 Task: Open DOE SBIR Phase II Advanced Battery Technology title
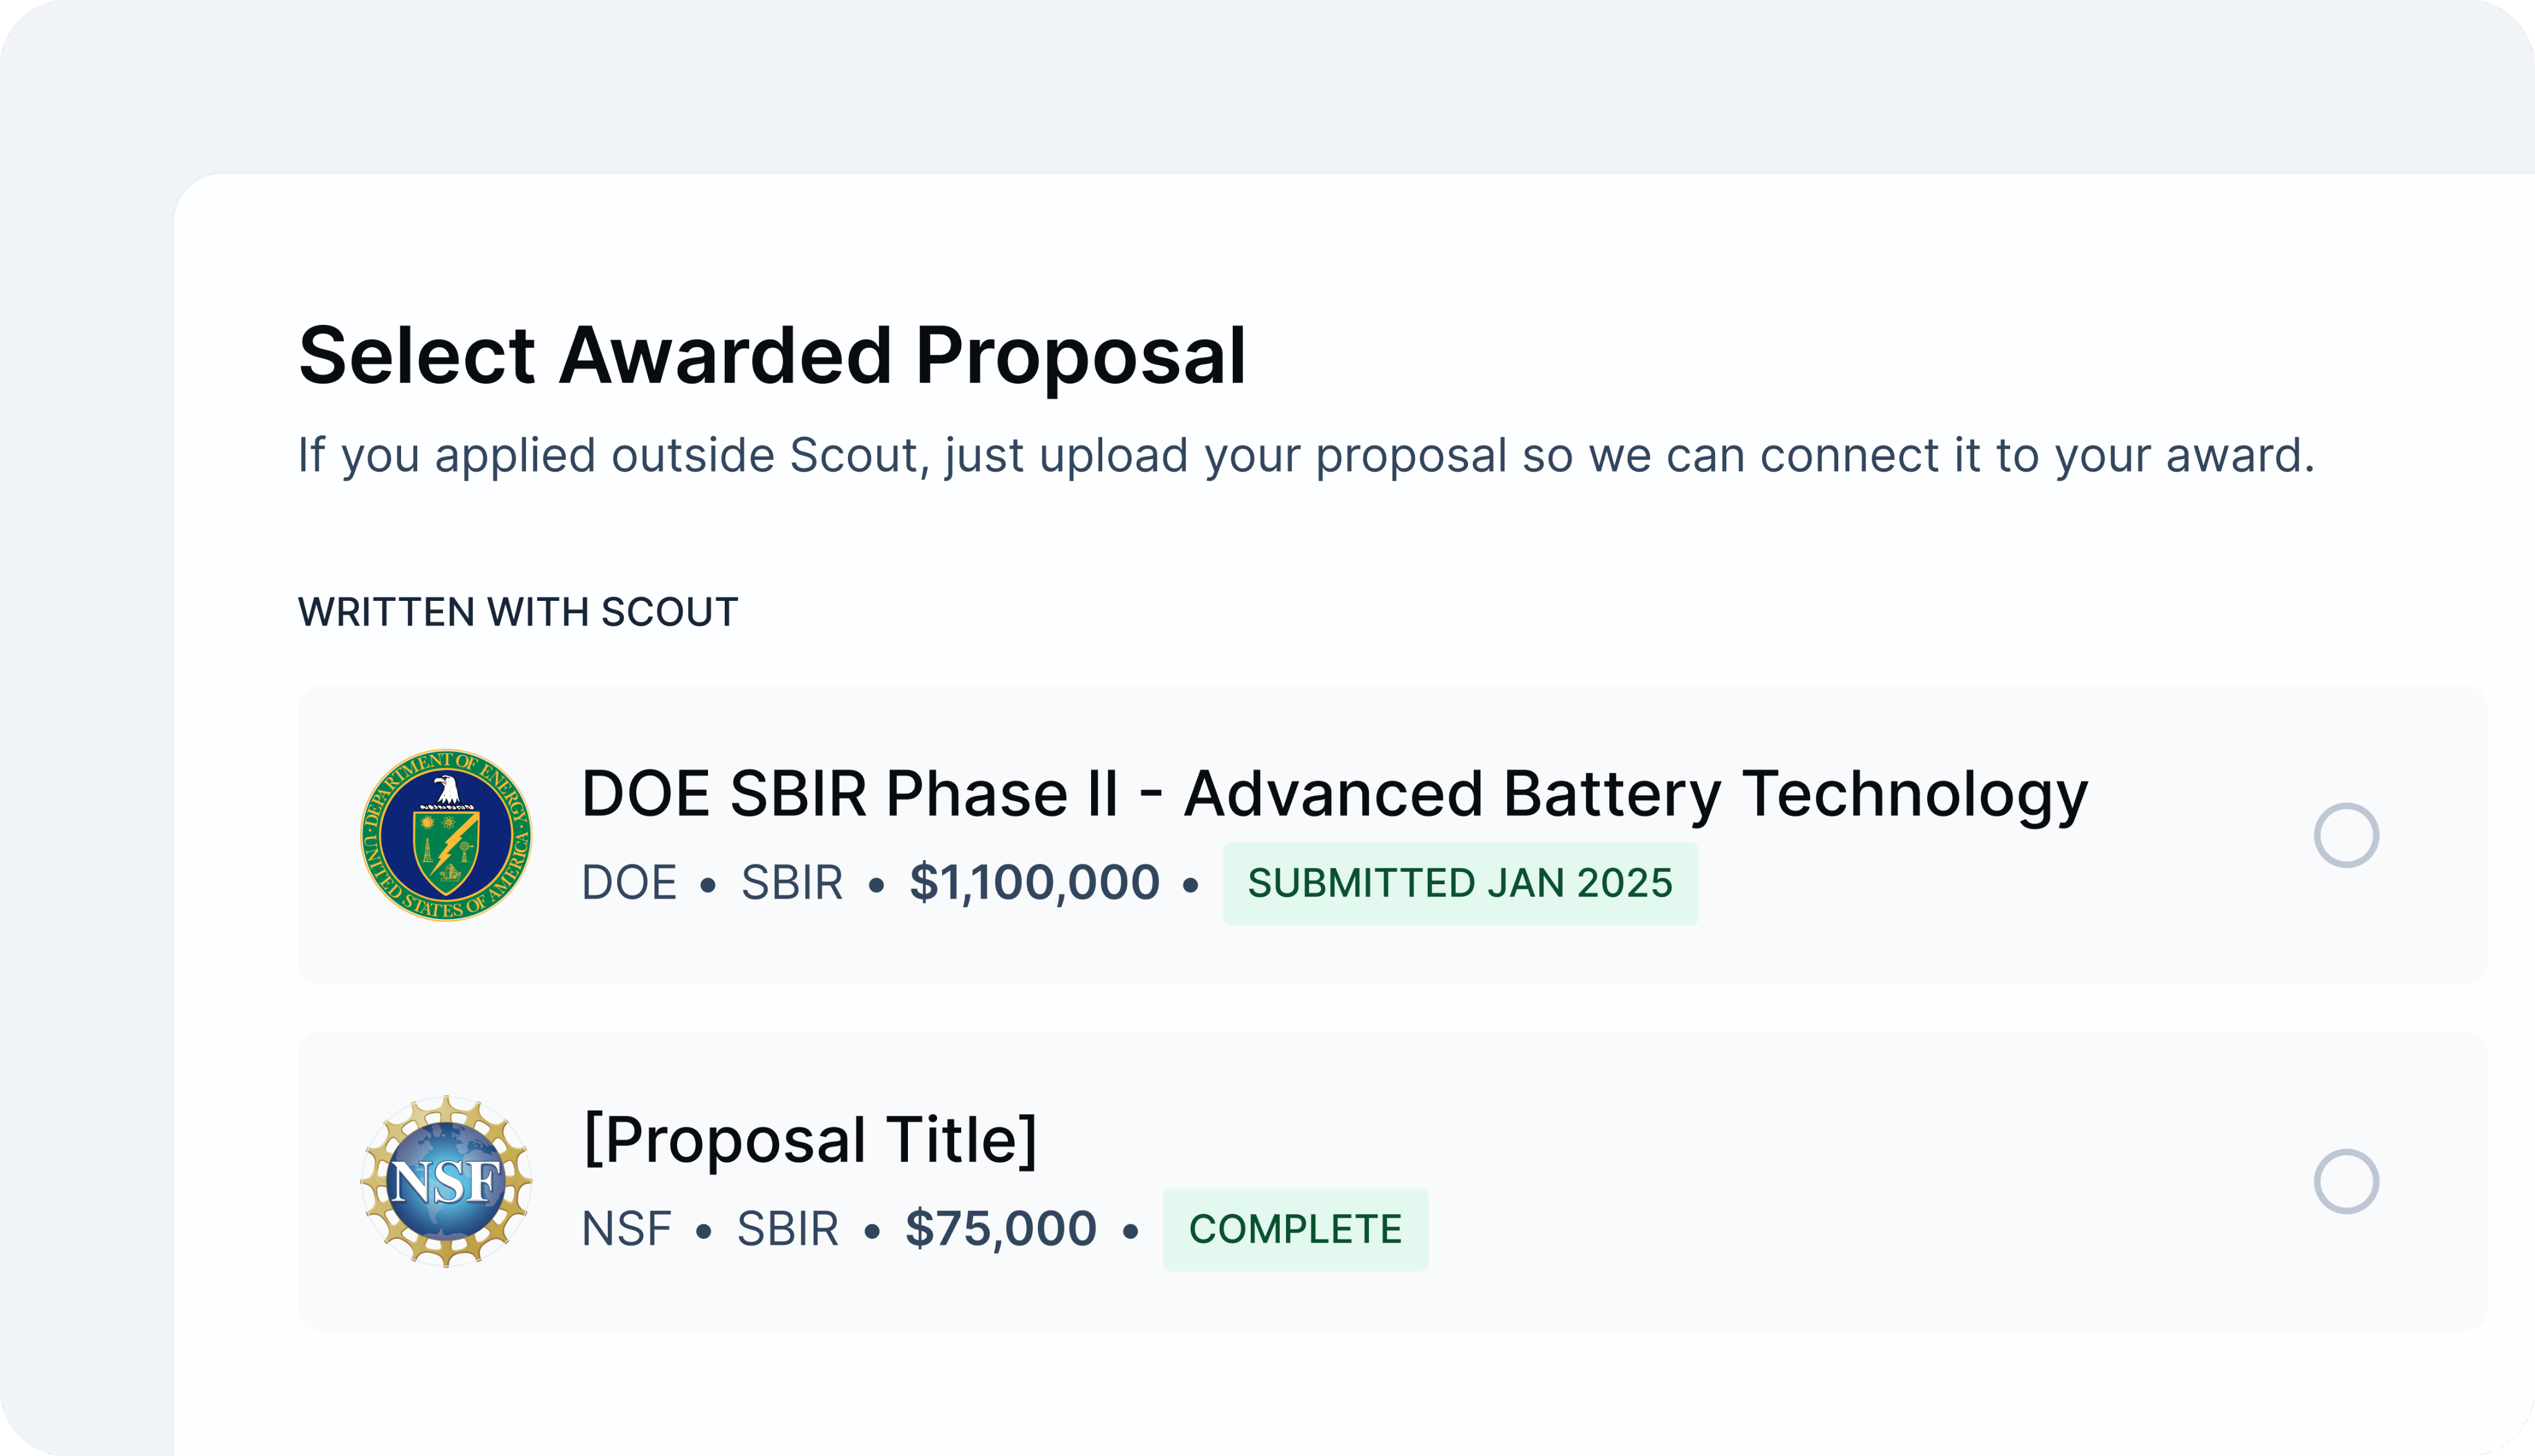click(x=1335, y=794)
